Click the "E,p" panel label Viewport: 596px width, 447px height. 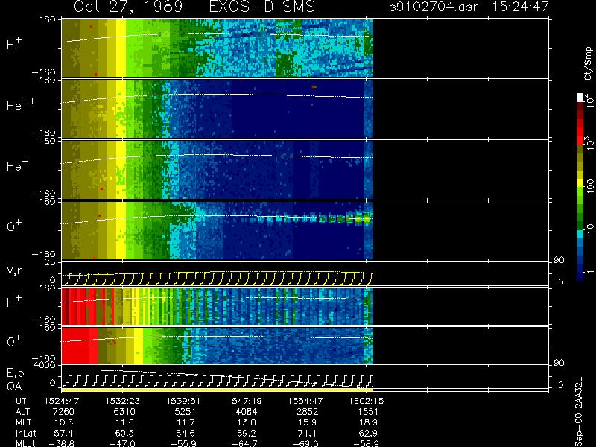(x=16, y=374)
